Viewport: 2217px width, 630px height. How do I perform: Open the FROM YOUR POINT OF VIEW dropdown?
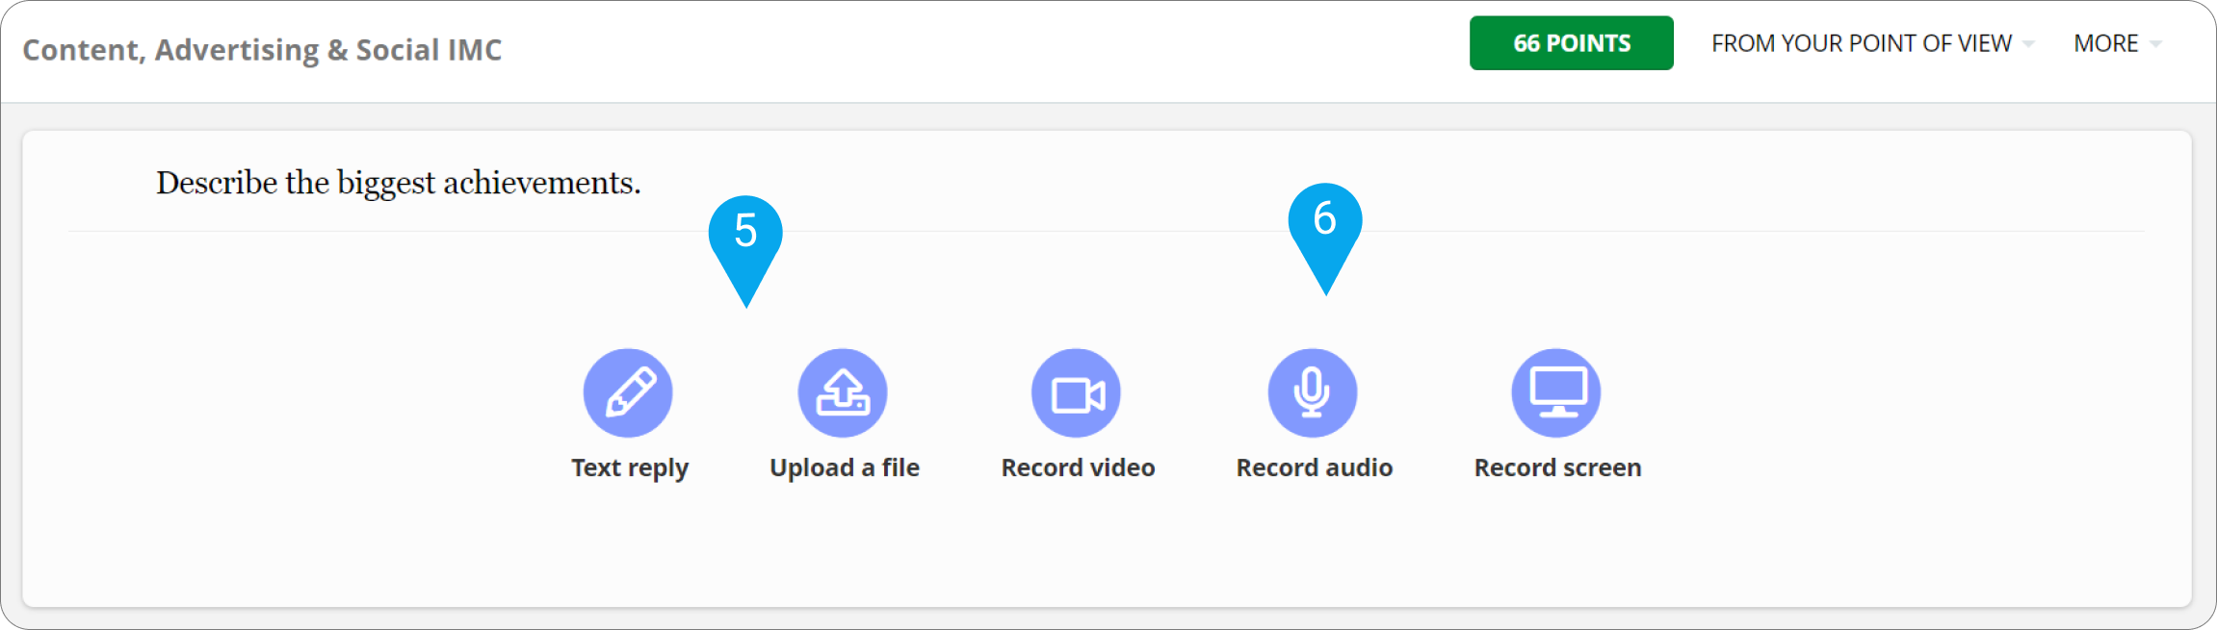pos(1873,44)
